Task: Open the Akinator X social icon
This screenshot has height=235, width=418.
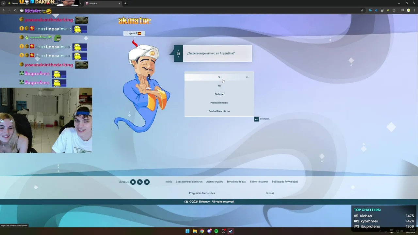Action: [140, 182]
